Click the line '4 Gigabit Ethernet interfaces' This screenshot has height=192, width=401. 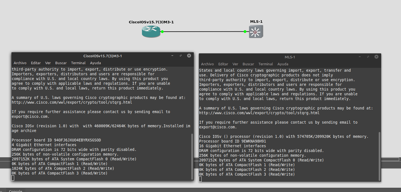pos(44,145)
